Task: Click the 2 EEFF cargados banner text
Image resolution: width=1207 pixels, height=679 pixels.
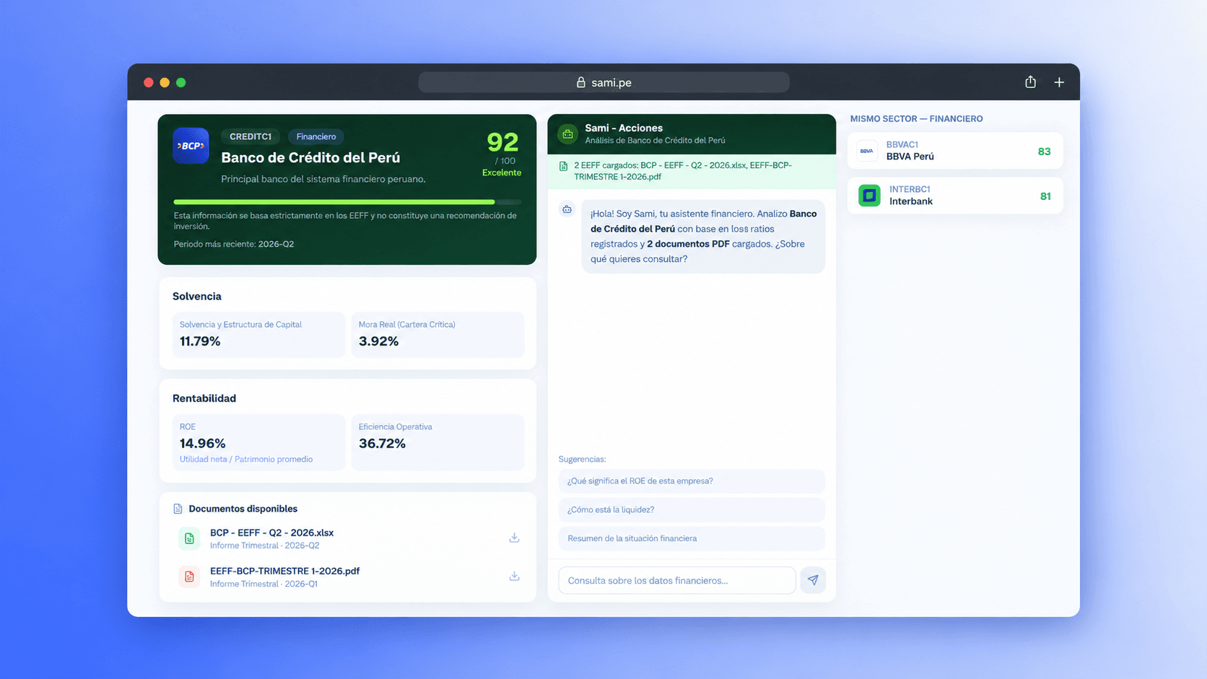Action: point(683,171)
